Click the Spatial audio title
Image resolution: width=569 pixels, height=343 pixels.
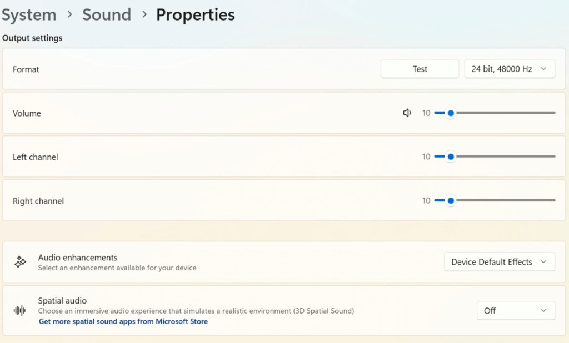(62, 301)
